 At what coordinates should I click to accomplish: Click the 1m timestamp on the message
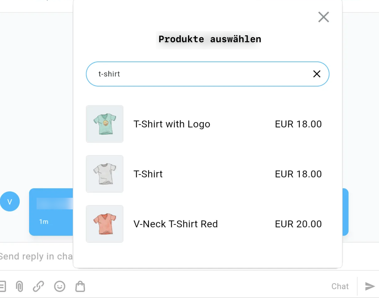click(x=44, y=221)
